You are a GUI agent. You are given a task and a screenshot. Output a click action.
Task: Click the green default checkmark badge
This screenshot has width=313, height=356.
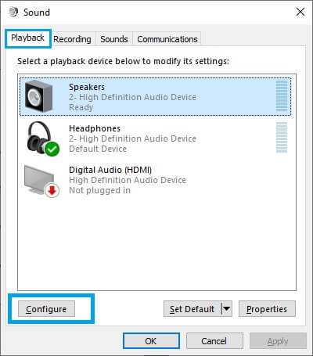(52, 149)
